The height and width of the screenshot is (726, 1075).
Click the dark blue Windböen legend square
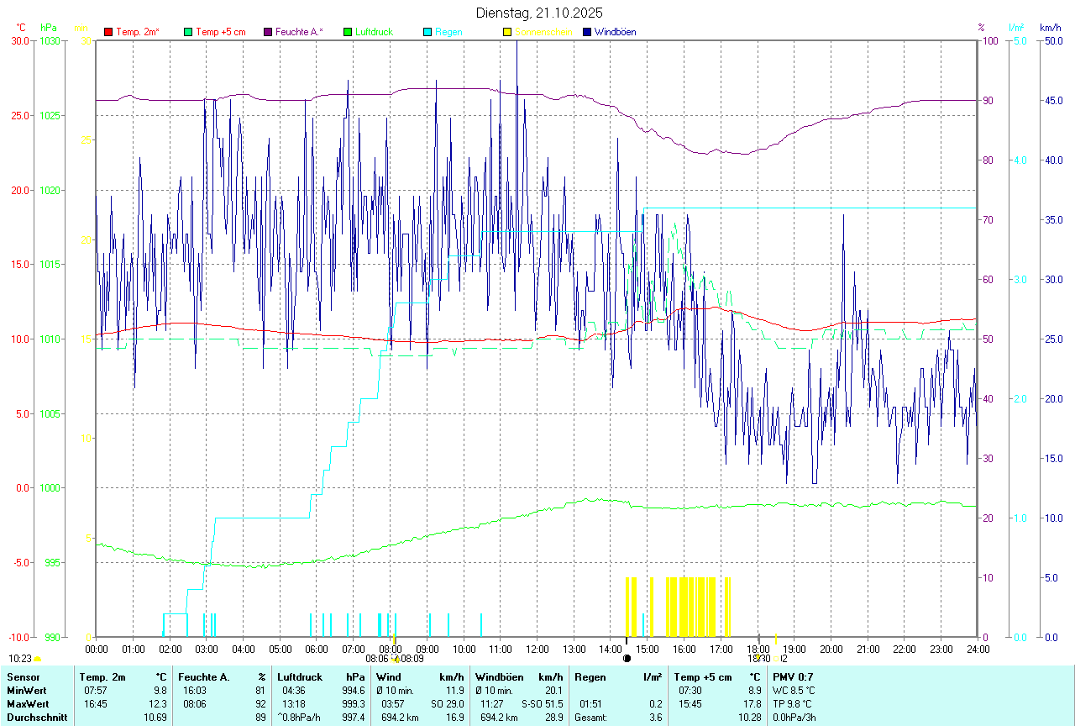[x=587, y=32]
